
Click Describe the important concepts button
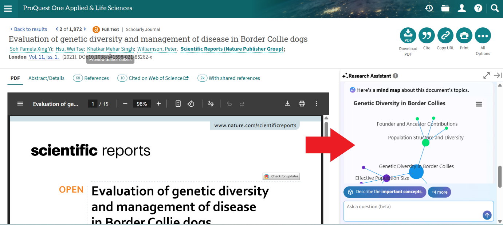click(x=385, y=192)
